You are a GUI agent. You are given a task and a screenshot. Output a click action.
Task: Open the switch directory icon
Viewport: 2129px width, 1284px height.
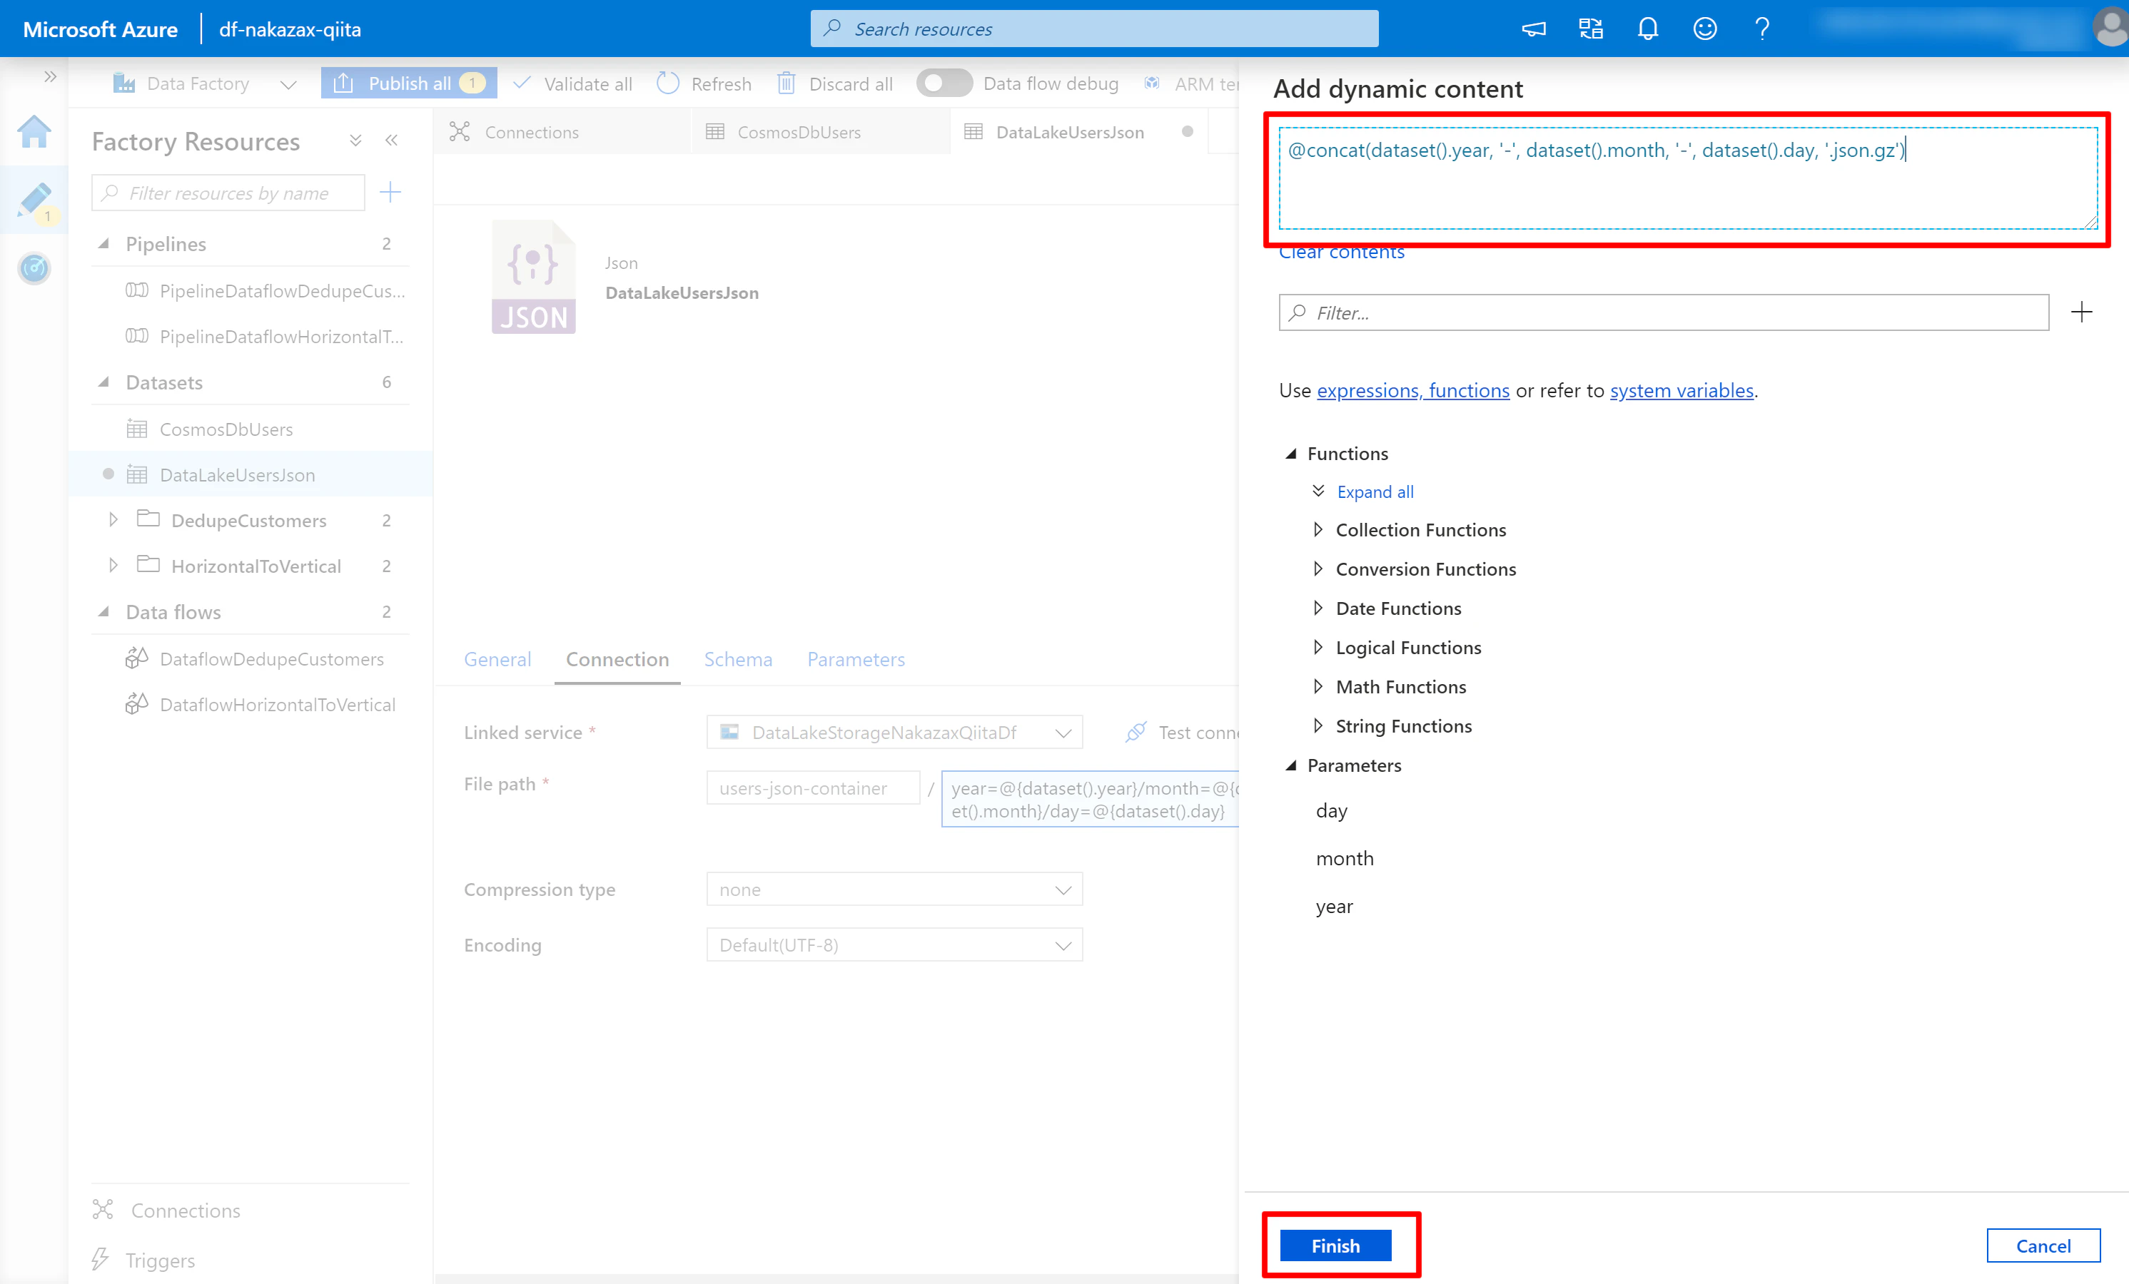[x=1591, y=29]
